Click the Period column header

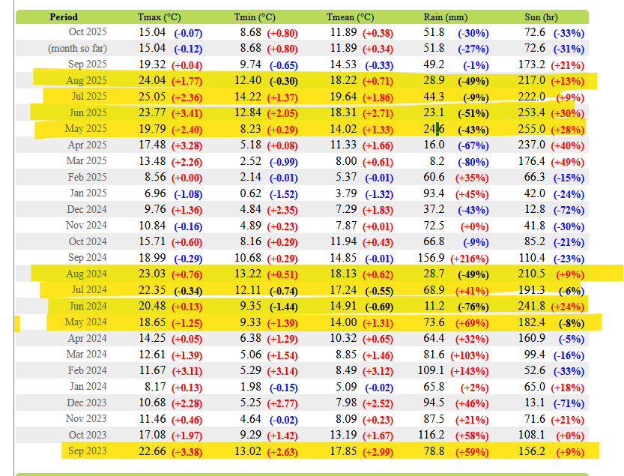pos(63,16)
